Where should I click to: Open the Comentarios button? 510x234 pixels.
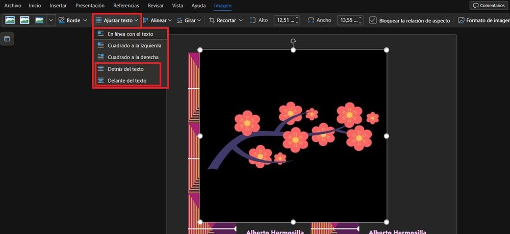coord(488,6)
